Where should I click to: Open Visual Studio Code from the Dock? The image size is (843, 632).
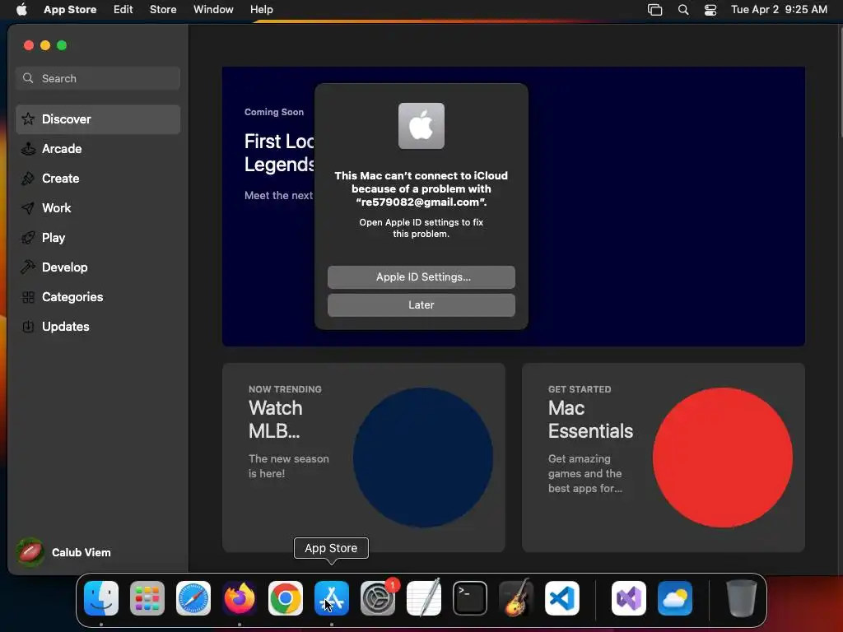[x=561, y=598]
